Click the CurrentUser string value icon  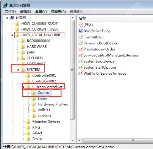81,37
